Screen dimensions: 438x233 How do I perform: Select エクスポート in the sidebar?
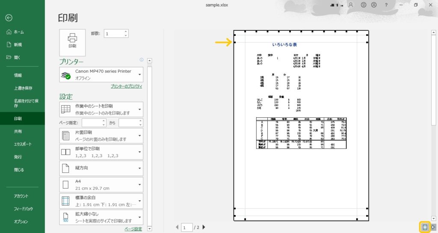pyautogui.click(x=24, y=144)
